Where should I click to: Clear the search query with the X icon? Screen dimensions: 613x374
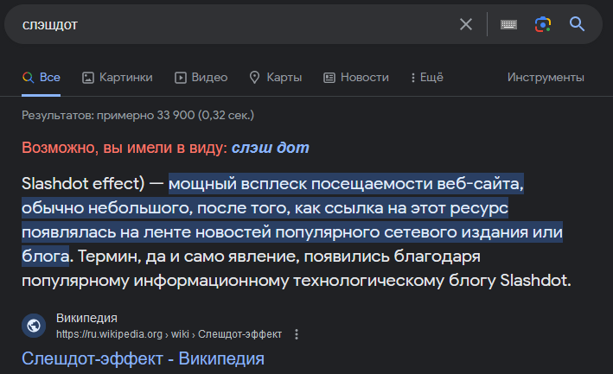point(466,24)
